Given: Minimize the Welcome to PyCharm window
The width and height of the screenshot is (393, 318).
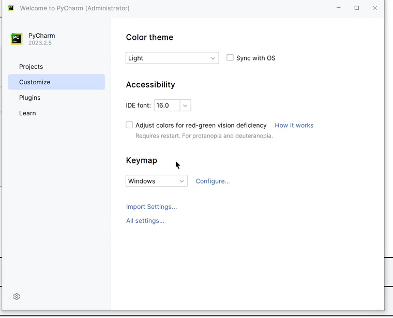Looking at the screenshot, I should click(338, 8).
